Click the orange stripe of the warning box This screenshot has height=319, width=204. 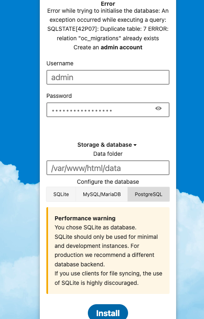click(47, 250)
